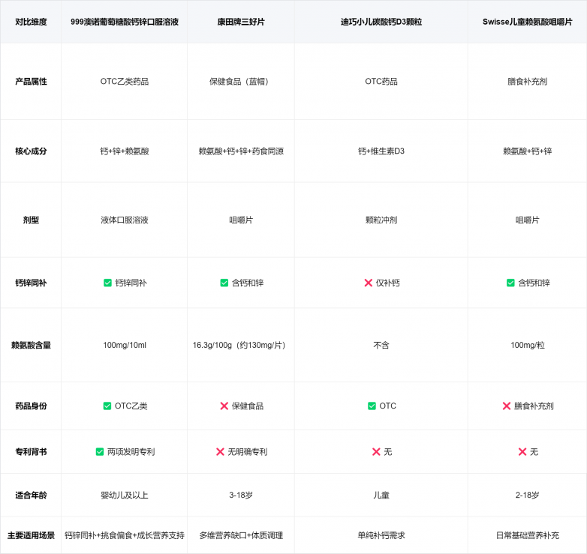Click cell 膳食补充剂 in 产品属性 row
The height and width of the screenshot is (554, 587).
pos(527,82)
